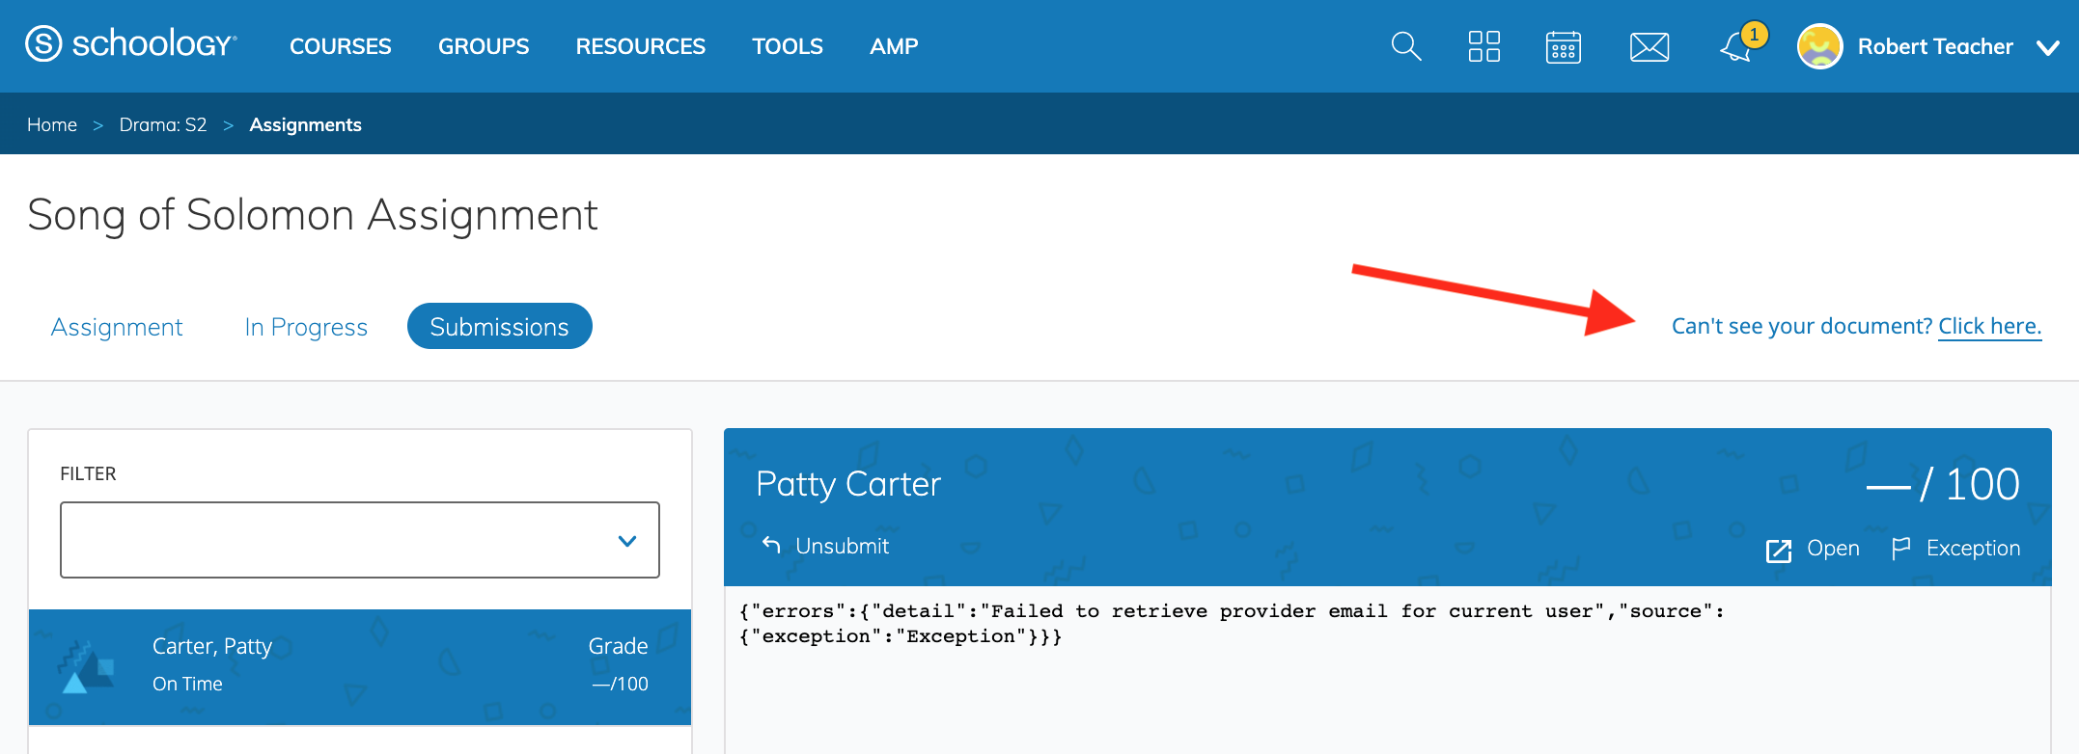Click the Open in new window icon
The image size is (2079, 754).
(x=1778, y=550)
